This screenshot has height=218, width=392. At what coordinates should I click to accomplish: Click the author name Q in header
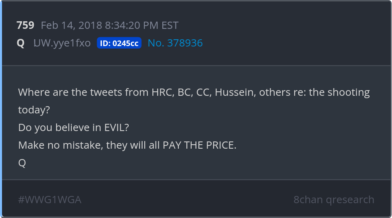coord(20,43)
